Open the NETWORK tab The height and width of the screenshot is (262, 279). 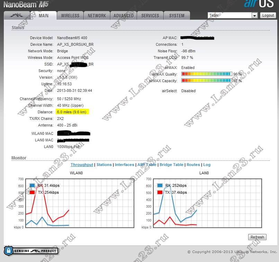click(97, 16)
